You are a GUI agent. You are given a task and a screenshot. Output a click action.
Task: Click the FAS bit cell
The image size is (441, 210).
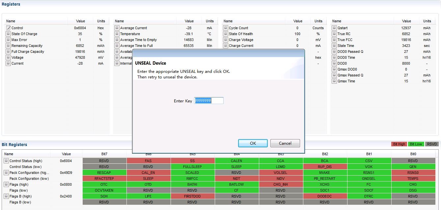point(148,161)
